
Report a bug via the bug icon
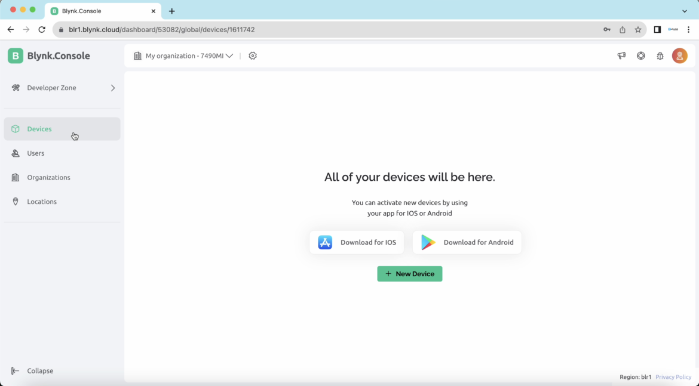click(x=660, y=55)
